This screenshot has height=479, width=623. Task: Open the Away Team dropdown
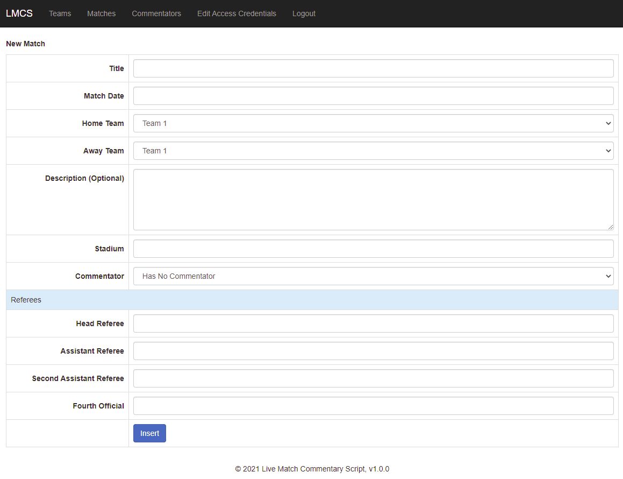[373, 151]
